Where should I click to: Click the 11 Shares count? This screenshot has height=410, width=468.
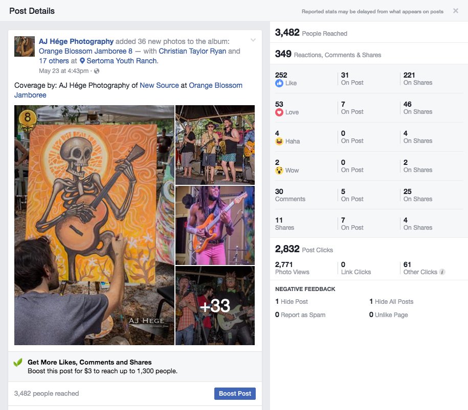tap(284, 224)
